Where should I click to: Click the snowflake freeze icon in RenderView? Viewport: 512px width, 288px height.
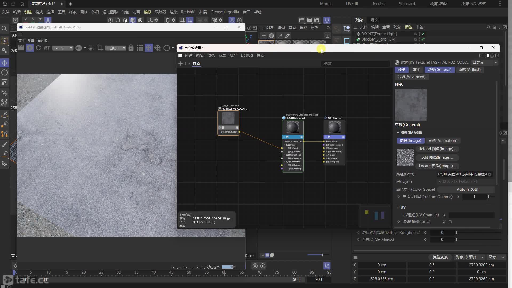[149, 48]
